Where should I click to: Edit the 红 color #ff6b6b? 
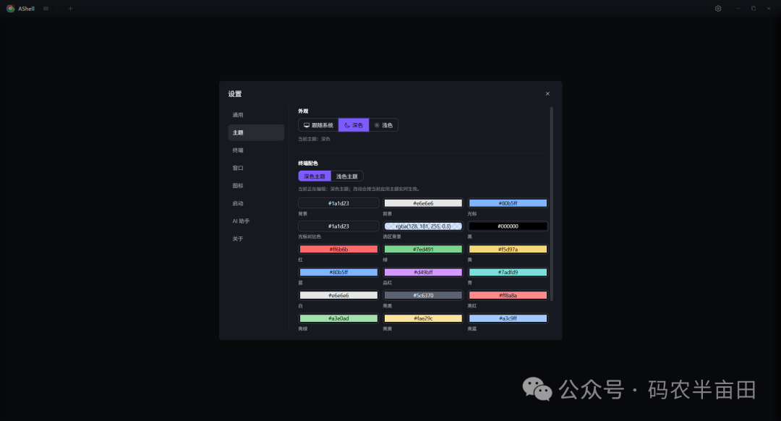(338, 249)
